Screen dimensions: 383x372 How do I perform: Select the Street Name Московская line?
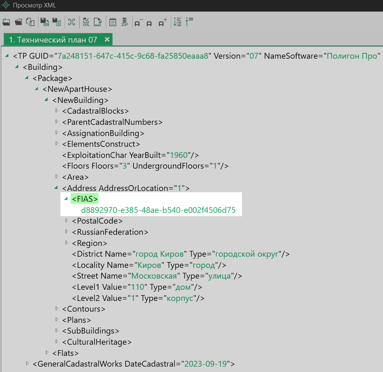[x=156, y=276]
